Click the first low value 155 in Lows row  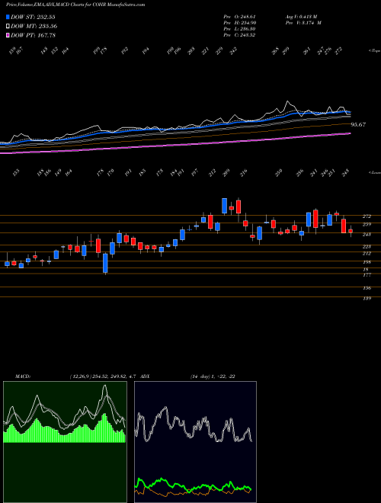16,172
